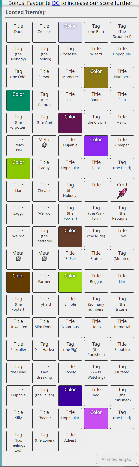Image resolution: width=139 pixels, height=467 pixels.
Task: Click the dark magenta Color tile
Action: (x=70, y=123)
